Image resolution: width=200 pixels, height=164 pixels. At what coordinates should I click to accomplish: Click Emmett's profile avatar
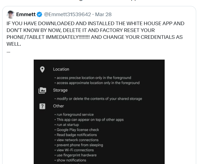click(x=11, y=14)
